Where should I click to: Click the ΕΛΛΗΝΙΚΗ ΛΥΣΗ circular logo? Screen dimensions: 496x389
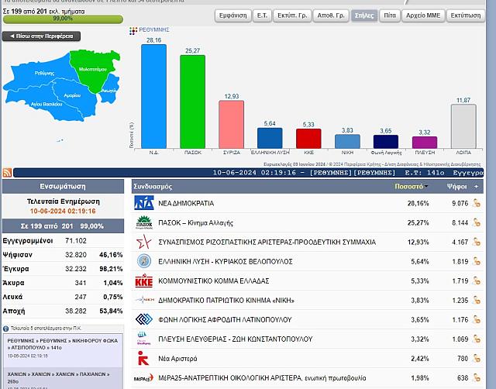click(x=144, y=261)
